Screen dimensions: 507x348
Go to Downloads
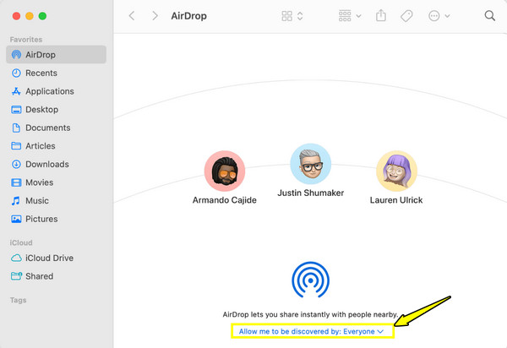click(x=56, y=164)
